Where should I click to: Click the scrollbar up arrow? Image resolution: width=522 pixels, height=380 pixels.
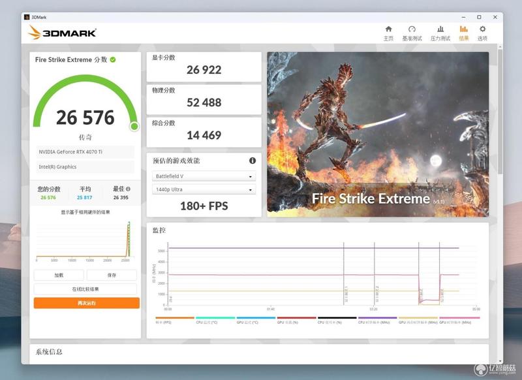click(500, 47)
